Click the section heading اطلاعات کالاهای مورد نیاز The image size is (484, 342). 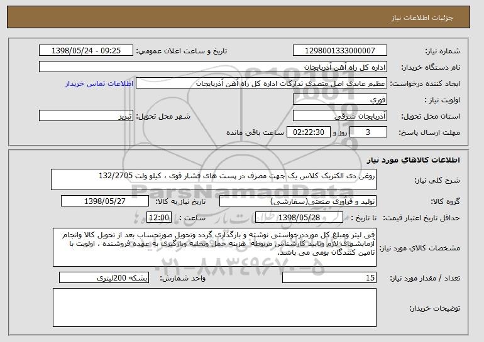tap(414, 160)
